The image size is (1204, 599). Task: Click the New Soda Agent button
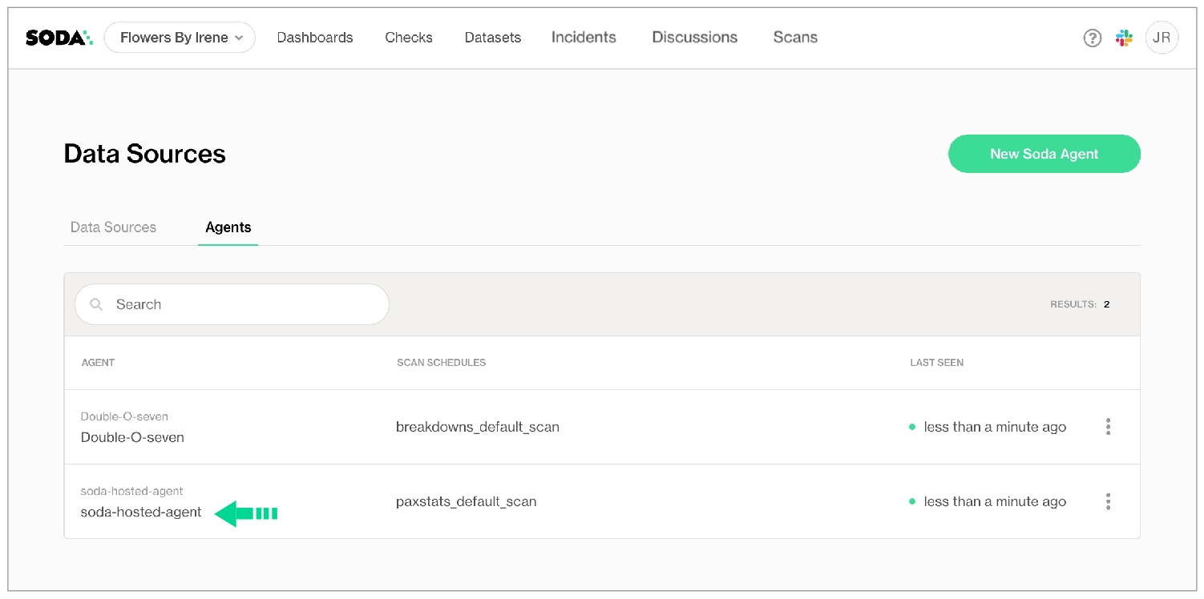(1044, 154)
